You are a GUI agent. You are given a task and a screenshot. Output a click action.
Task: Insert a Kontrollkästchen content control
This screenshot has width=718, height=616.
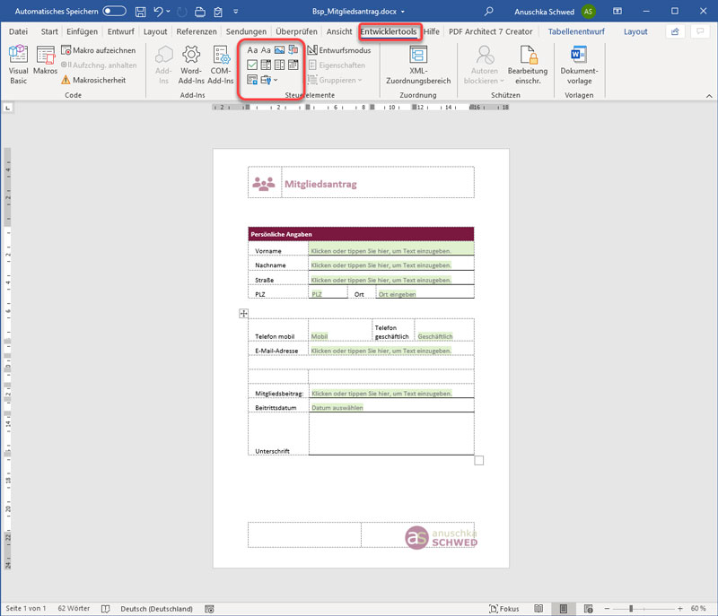[x=252, y=64]
